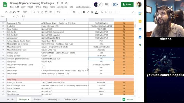The width and height of the screenshot is (184, 103).
Task: Open the Insert menu
Action: click(30, 7)
